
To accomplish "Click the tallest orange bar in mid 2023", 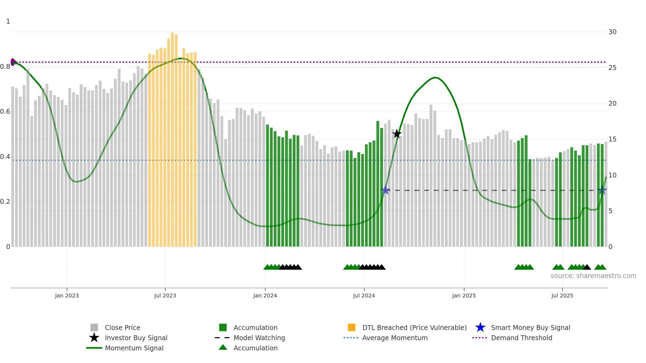I will tap(172, 139).
